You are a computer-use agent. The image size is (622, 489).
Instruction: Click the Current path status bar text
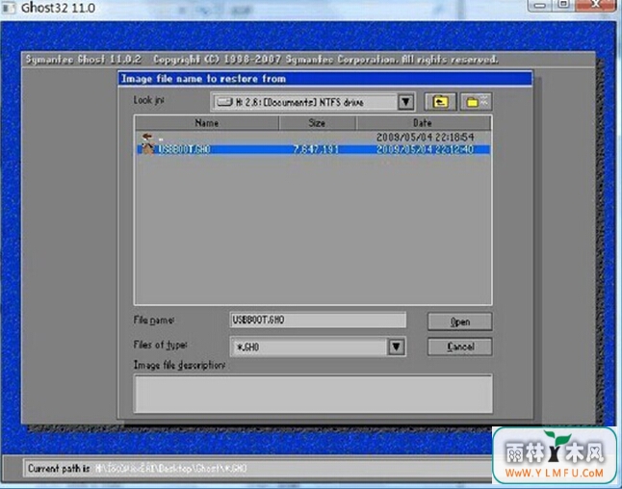pos(138,469)
